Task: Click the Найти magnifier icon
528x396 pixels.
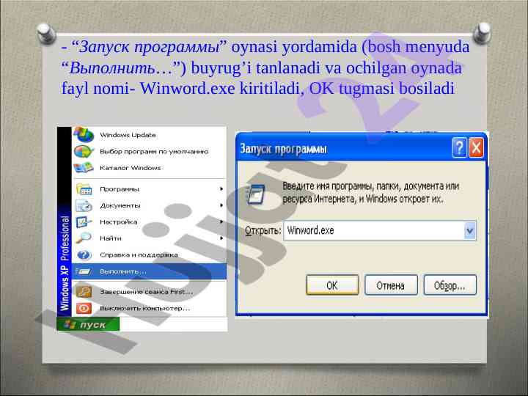Action: [x=84, y=238]
